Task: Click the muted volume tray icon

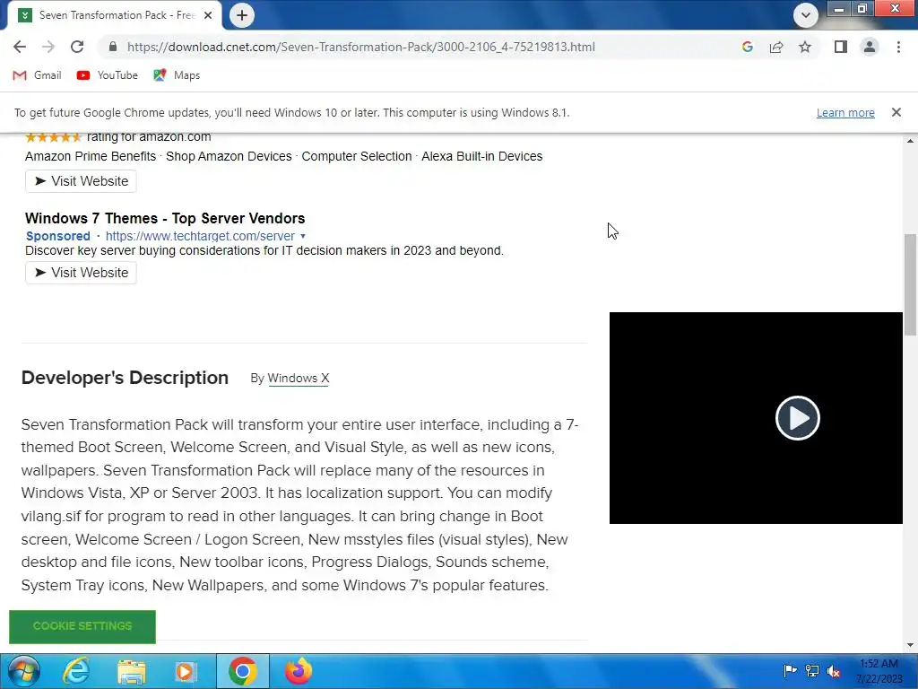Action: pos(834,671)
